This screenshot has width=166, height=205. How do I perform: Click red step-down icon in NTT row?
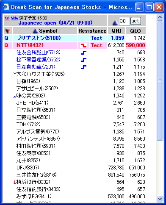(x=83, y=45)
